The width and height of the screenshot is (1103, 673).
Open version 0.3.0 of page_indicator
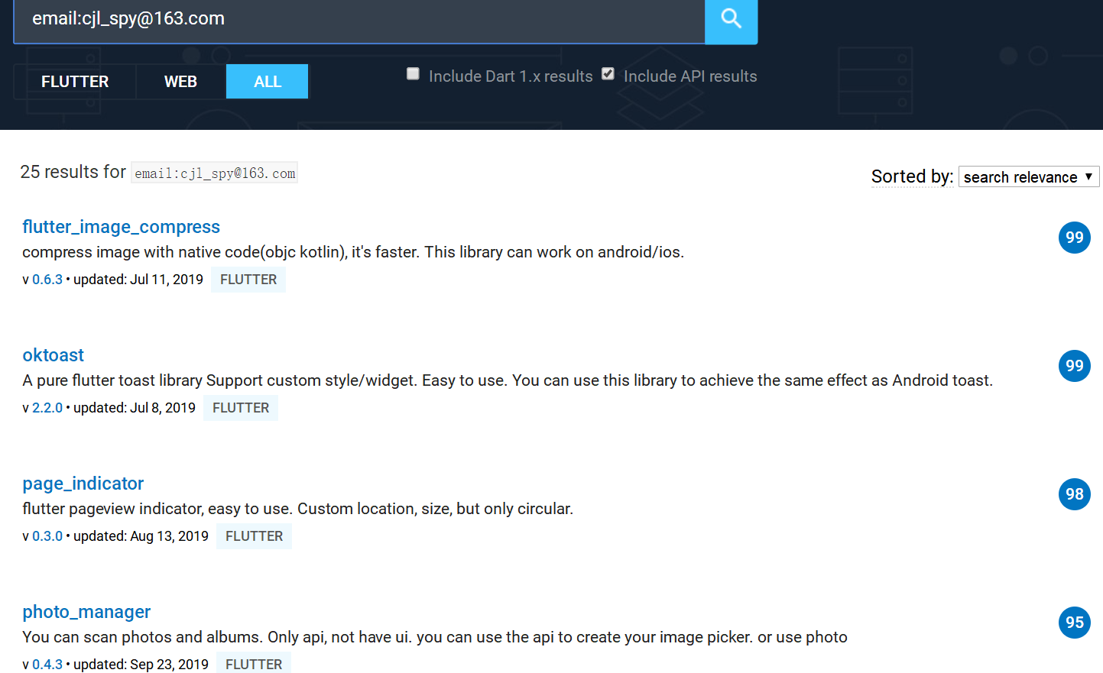point(47,536)
